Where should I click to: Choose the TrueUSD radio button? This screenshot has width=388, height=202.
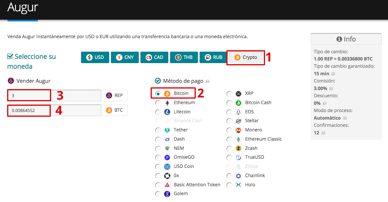coord(229,157)
